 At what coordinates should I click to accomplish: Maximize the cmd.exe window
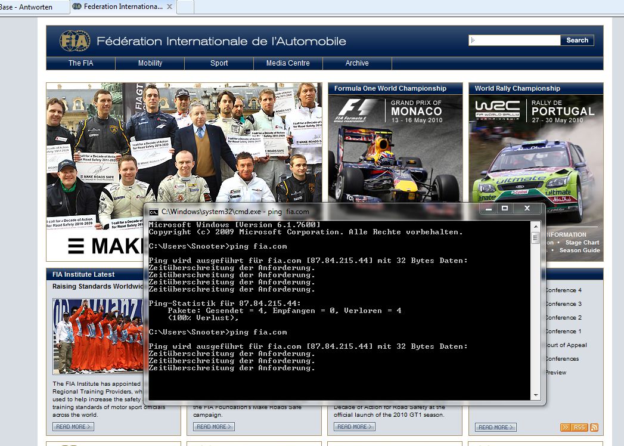(505, 208)
